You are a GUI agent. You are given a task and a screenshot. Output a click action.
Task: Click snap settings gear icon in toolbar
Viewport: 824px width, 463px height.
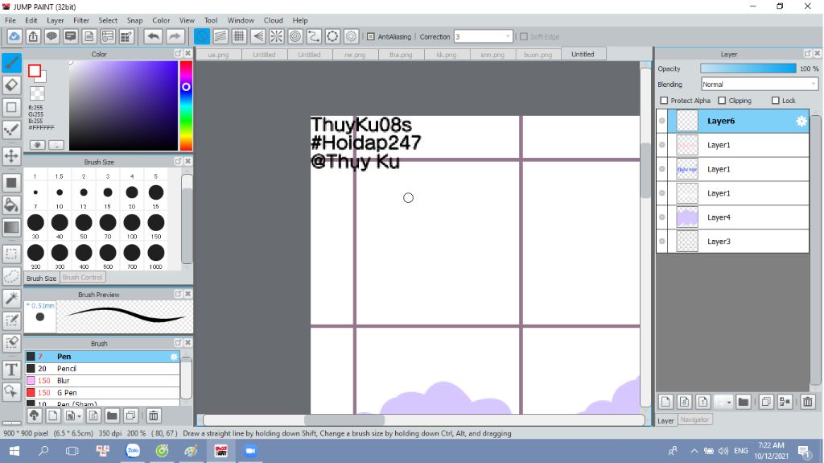351,36
